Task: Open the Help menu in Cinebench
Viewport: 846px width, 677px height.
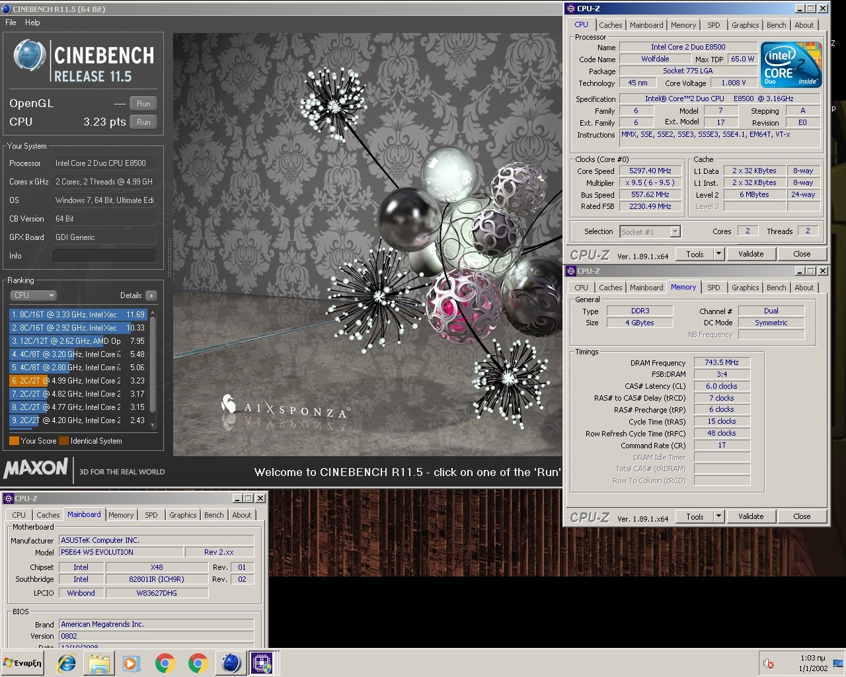Action: point(32,22)
